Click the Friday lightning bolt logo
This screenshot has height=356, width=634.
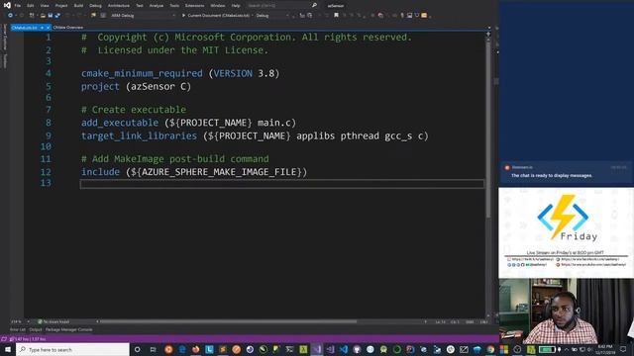563,218
